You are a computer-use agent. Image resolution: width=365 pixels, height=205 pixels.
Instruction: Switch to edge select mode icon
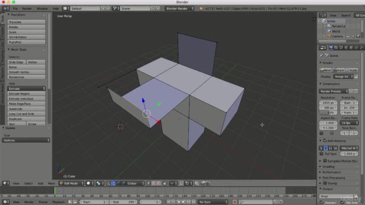[x=153, y=183]
